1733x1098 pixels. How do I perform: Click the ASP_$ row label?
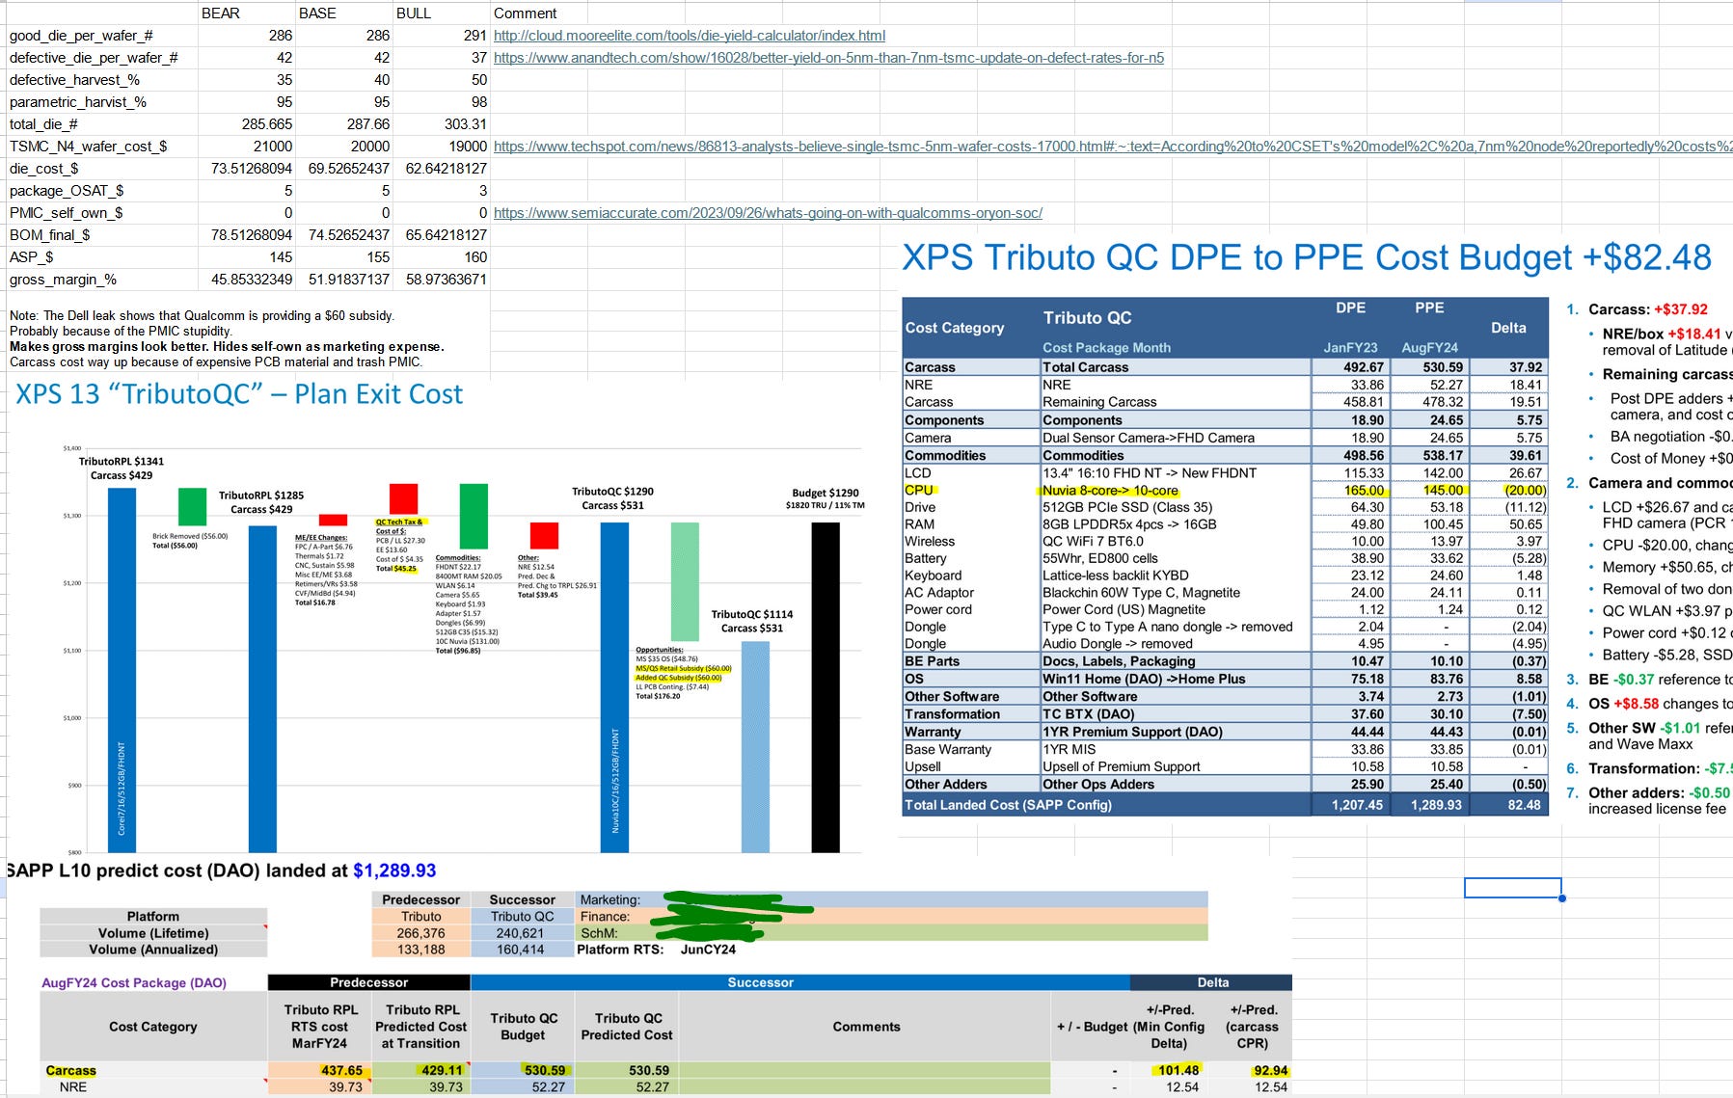pyautogui.click(x=32, y=257)
